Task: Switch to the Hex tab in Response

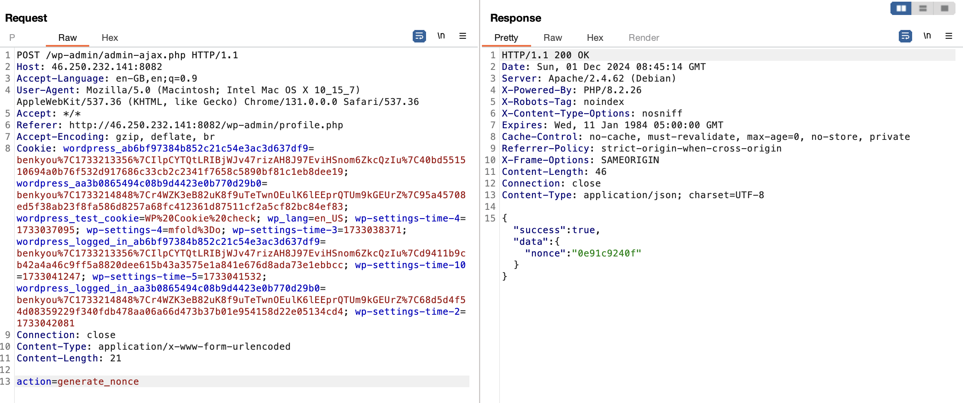Action: tap(595, 37)
